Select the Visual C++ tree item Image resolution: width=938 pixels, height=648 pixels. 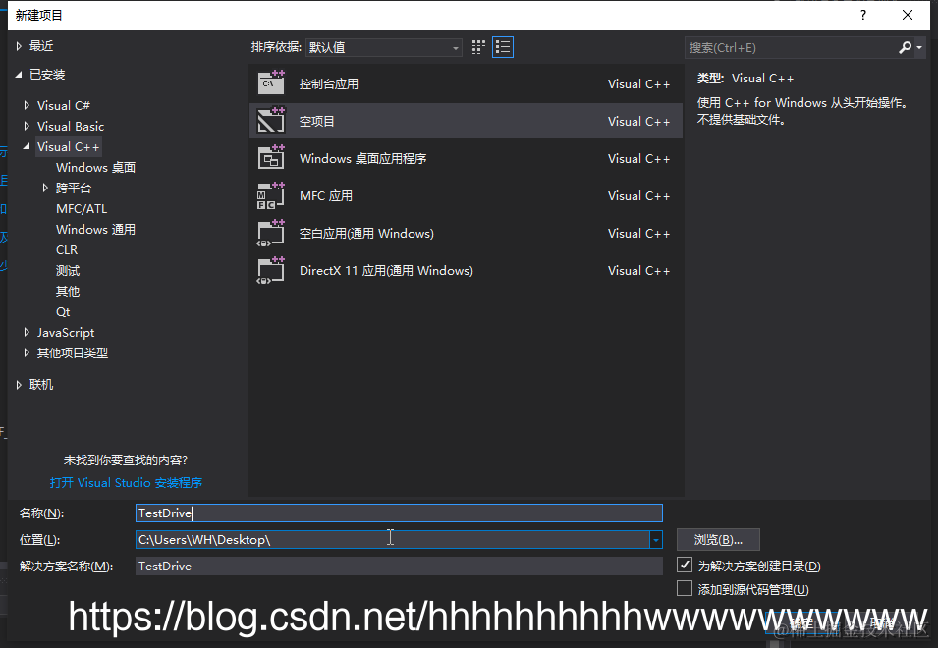pos(68,146)
